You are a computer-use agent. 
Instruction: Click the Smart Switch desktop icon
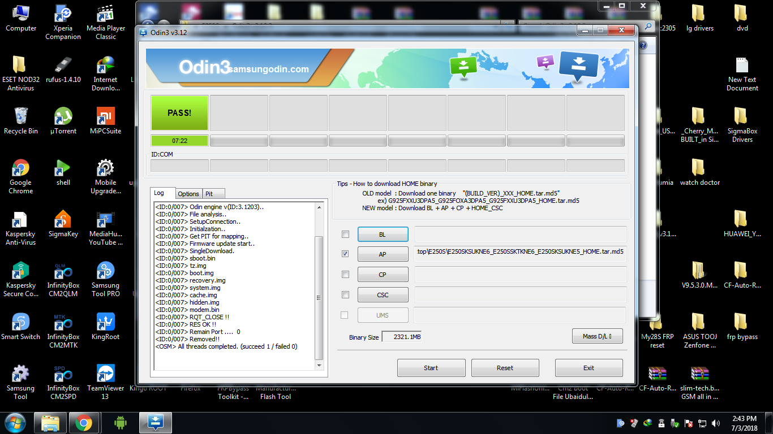(21, 327)
